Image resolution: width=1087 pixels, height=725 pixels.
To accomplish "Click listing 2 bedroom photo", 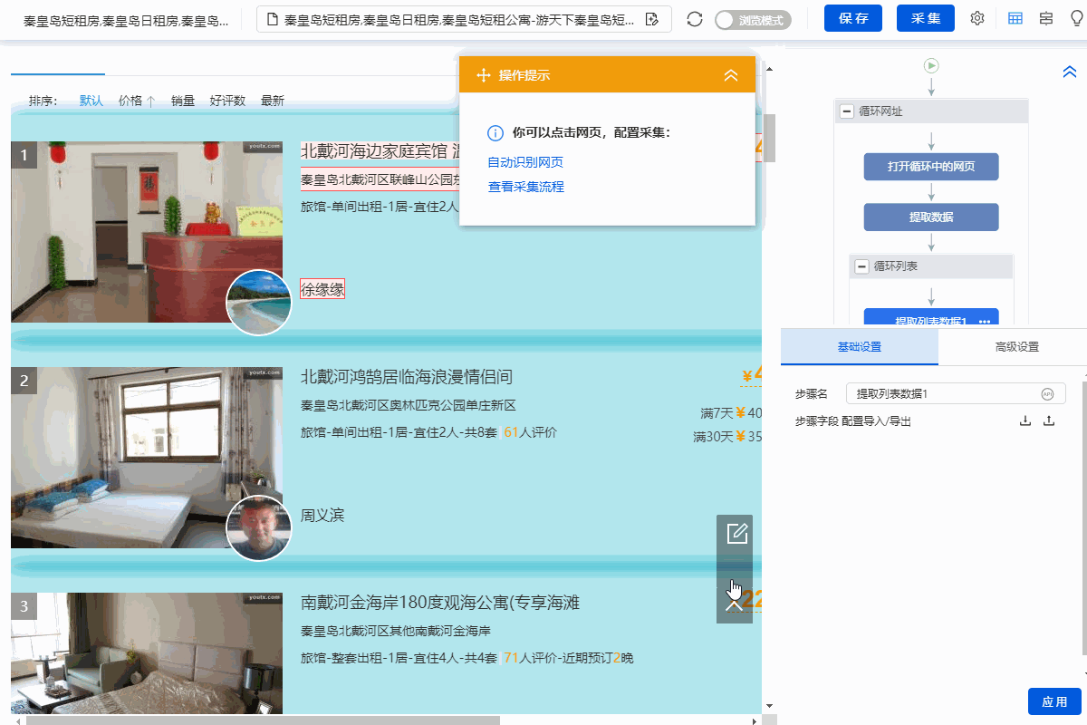I will coord(147,458).
